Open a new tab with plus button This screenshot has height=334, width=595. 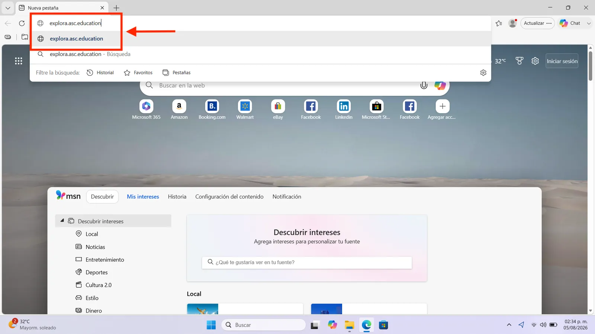pyautogui.click(x=116, y=8)
